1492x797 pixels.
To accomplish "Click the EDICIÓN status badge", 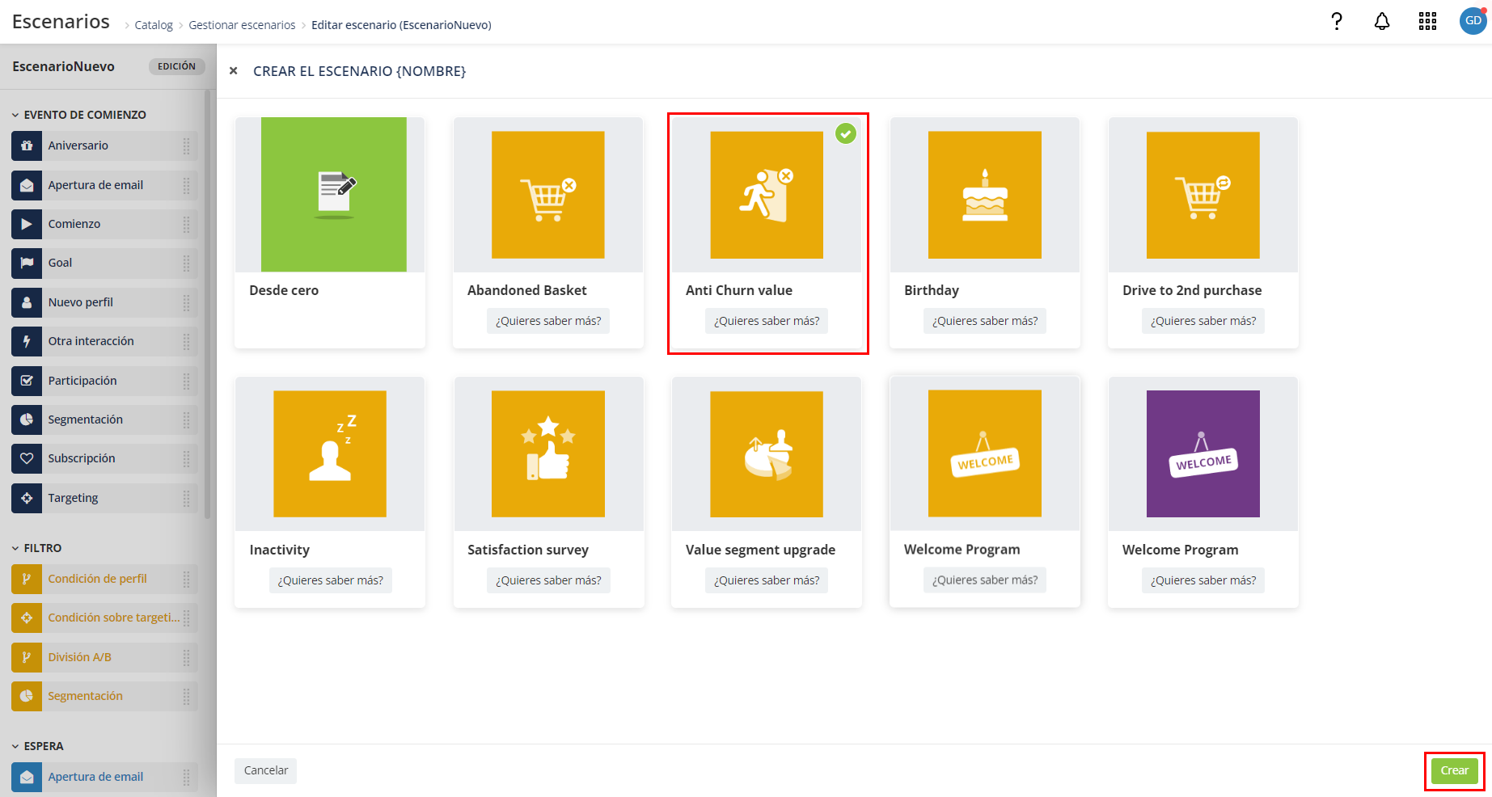I will [x=176, y=66].
